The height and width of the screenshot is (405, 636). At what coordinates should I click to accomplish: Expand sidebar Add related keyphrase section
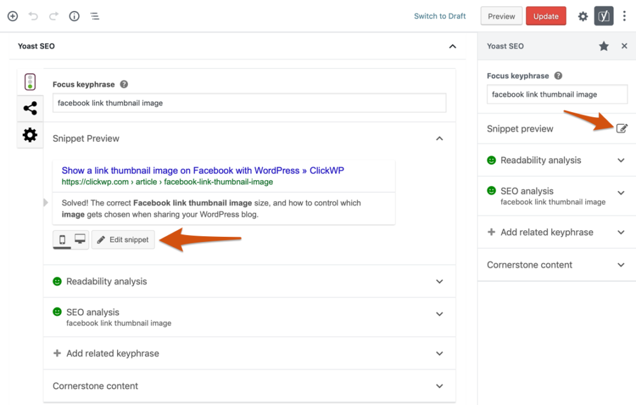click(x=621, y=232)
